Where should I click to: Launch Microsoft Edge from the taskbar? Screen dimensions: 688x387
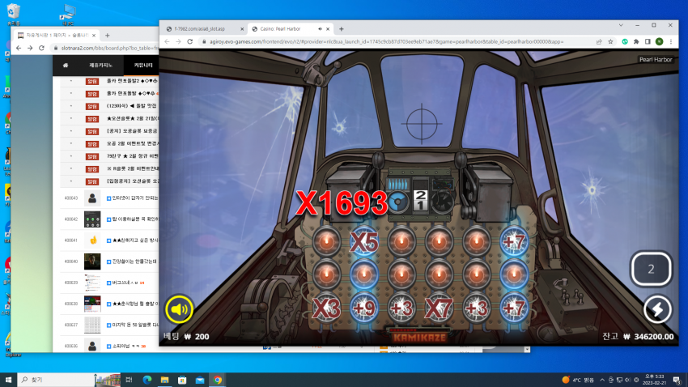[x=147, y=380]
